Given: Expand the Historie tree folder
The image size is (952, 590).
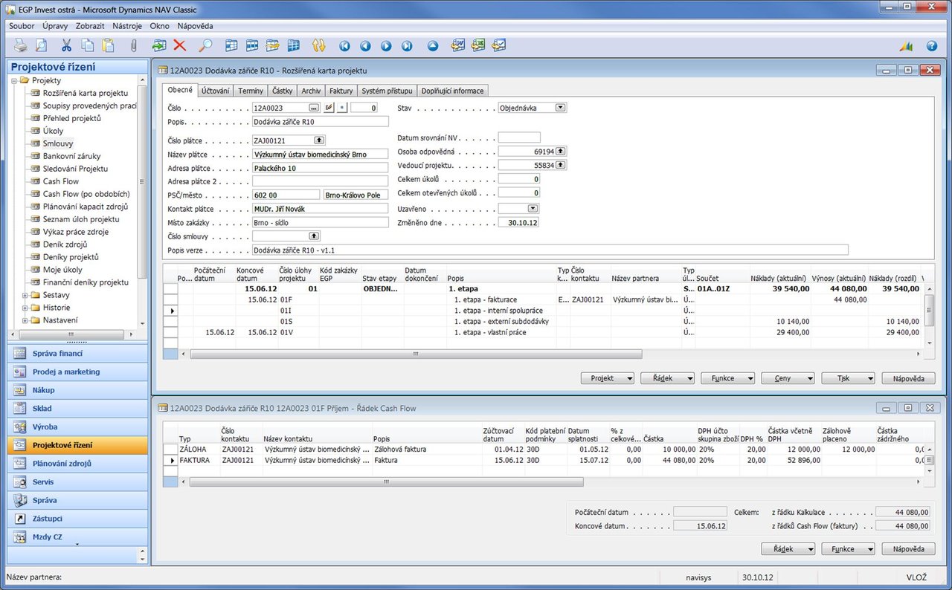Looking at the screenshot, I should (25, 308).
